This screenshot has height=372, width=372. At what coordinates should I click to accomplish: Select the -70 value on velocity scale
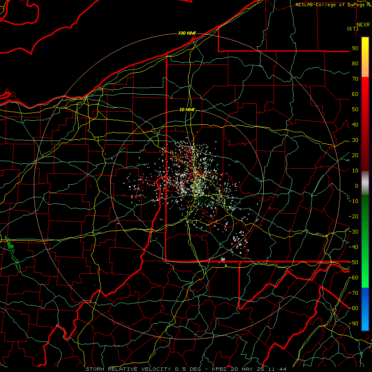point(353,293)
